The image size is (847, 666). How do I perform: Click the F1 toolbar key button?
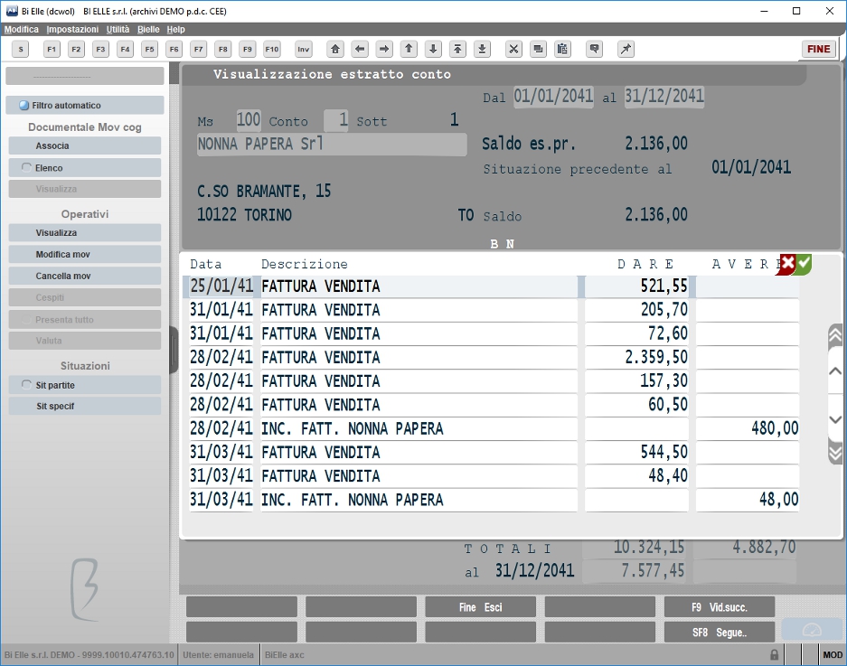tap(52, 49)
